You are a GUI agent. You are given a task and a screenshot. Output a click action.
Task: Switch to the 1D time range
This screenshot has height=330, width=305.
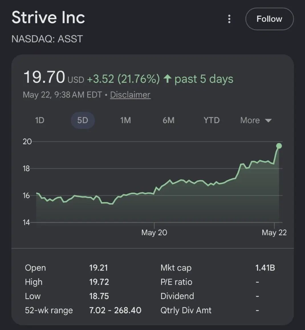(40, 120)
